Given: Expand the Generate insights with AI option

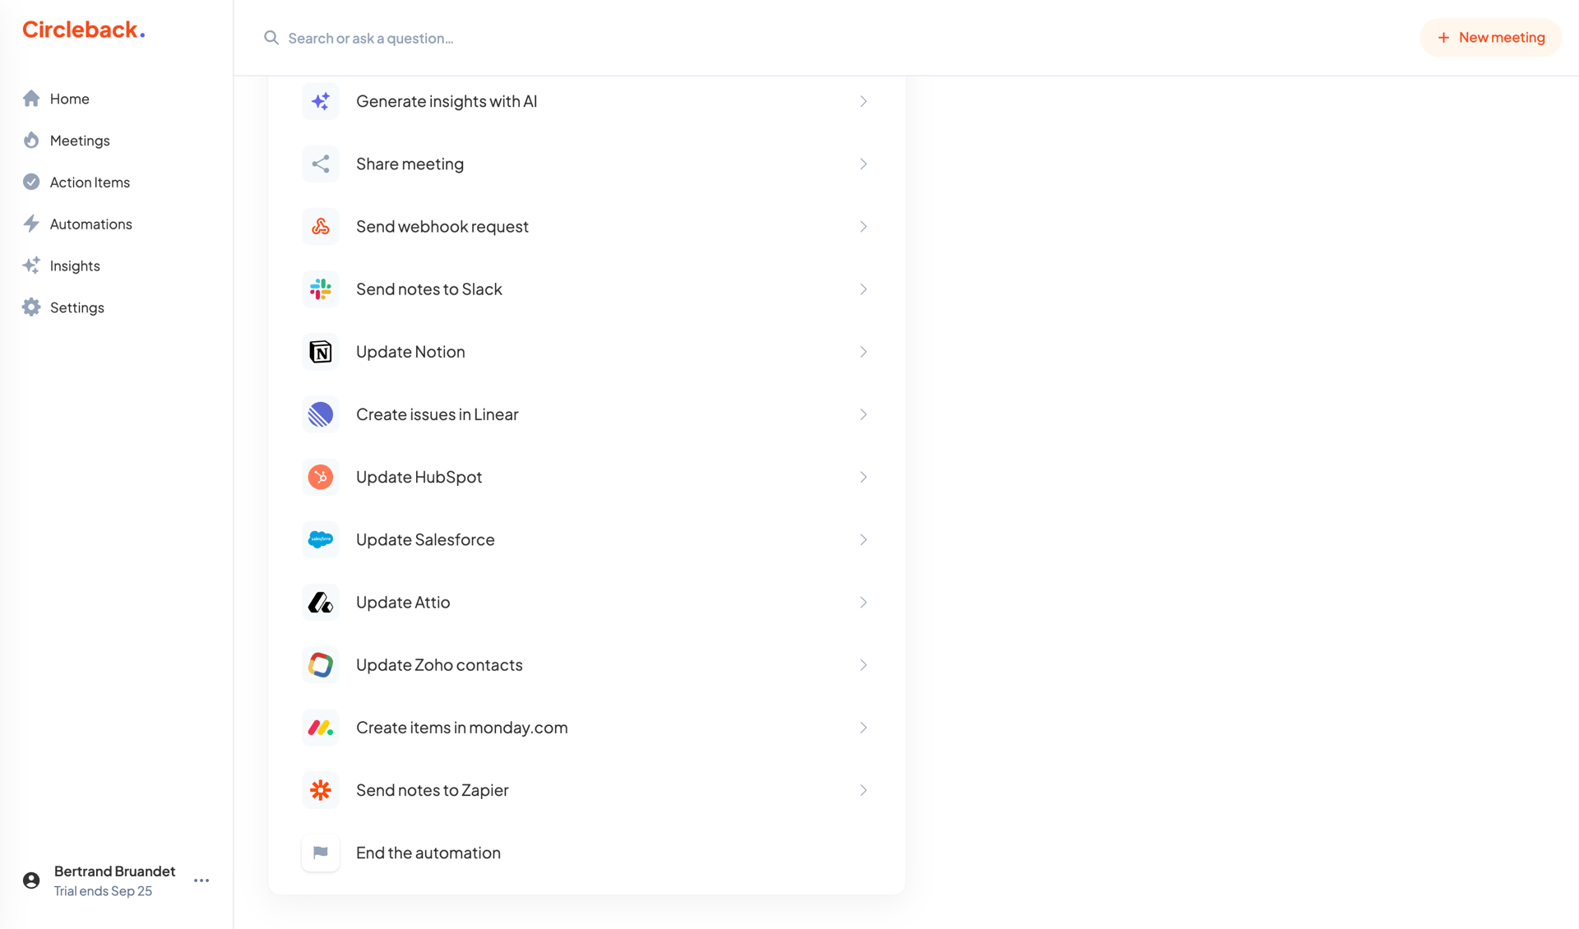Looking at the screenshot, I should pyautogui.click(x=863, y=101).
